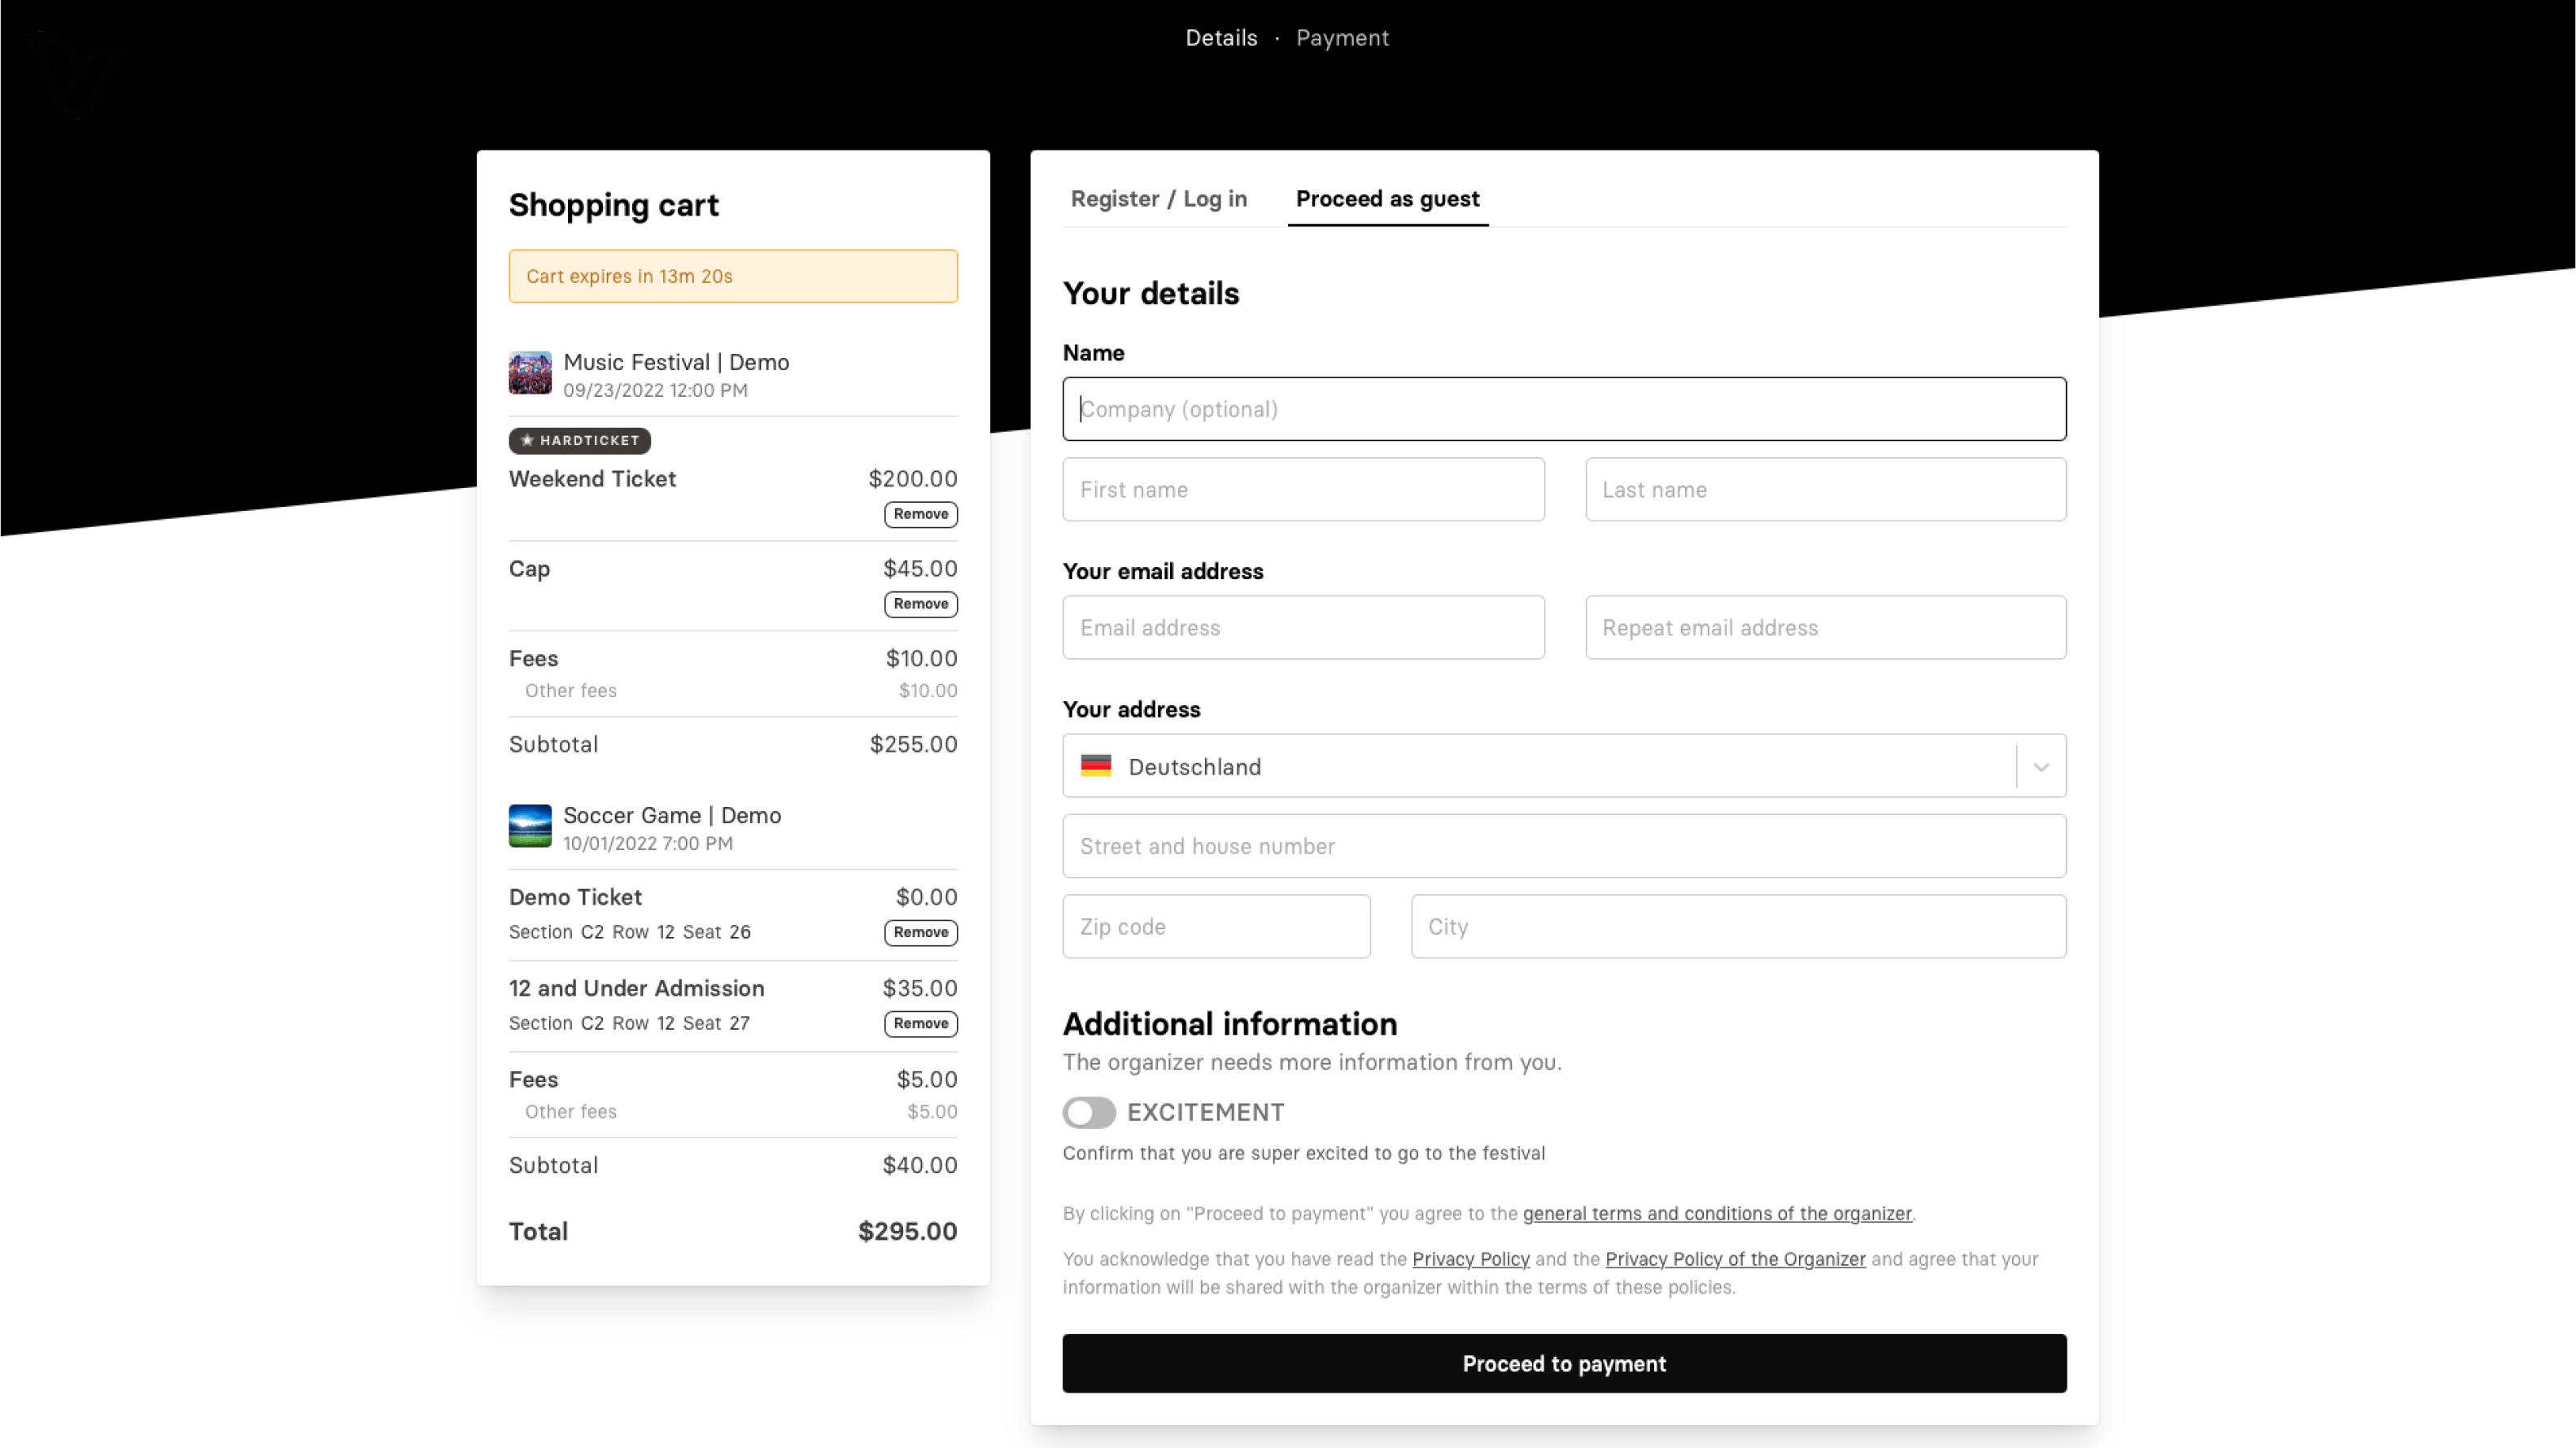The image size is (2576, 1448).
Task: Remove 12 and Under Admission ticket
Action: pyautogui.click(x=920, y=1023)
